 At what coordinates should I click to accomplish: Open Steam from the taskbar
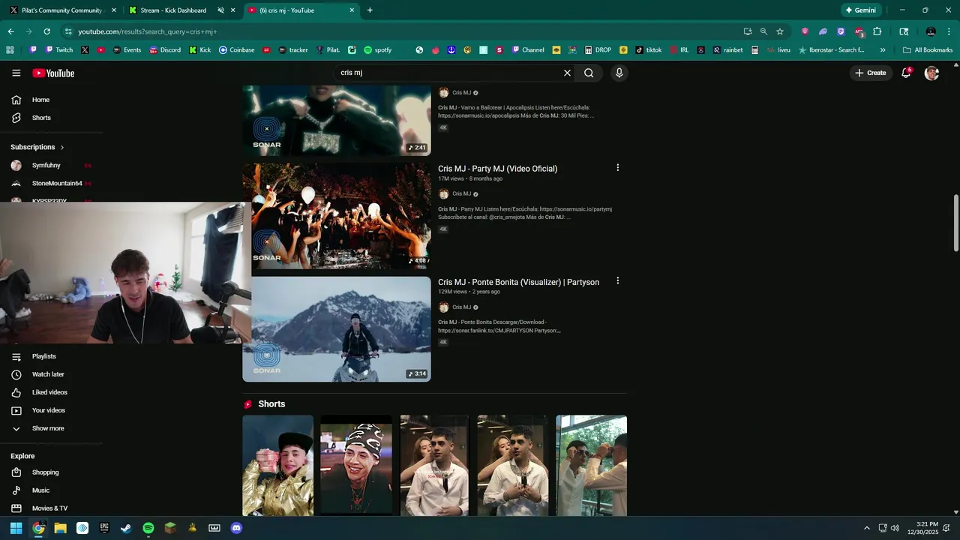pyautogui.click(x=126, y=528)
